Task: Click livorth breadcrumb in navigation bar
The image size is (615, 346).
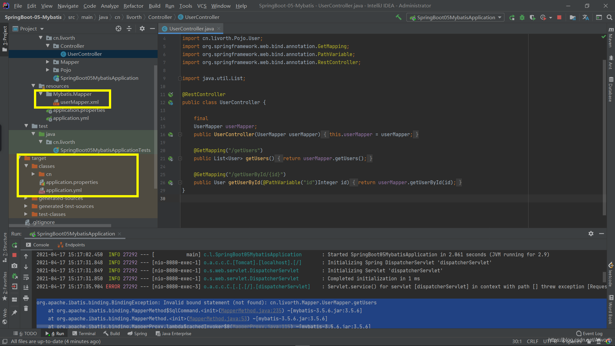Action: tap(134, 17)
